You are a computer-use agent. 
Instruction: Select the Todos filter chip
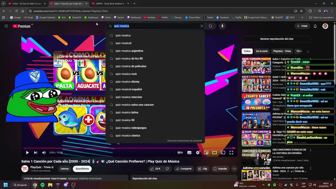click(247, 51)
